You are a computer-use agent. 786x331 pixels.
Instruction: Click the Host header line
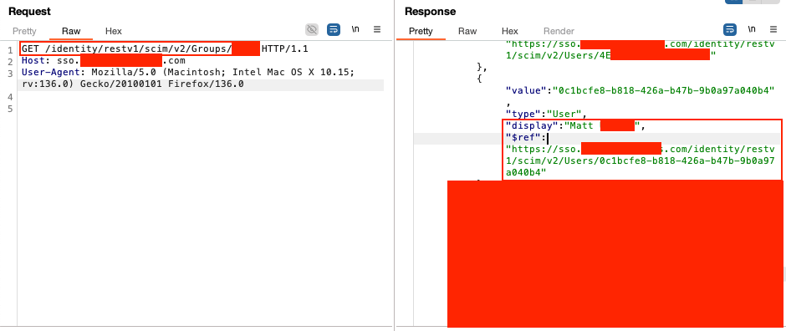click(x=103, y=60)
